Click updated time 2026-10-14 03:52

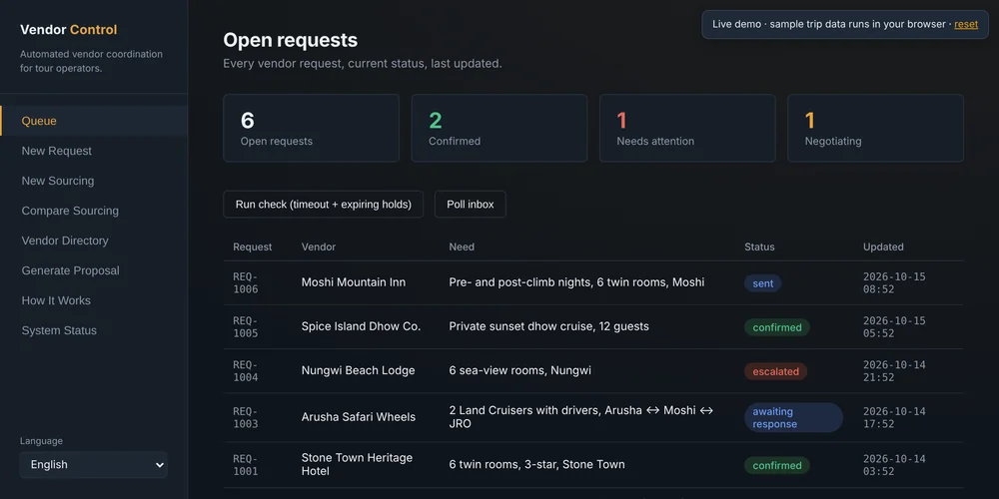click(894, 465)
